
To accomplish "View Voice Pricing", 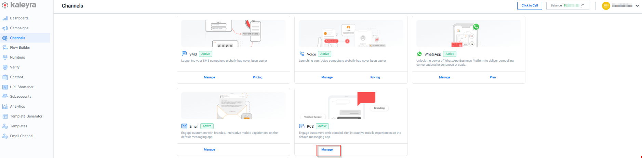I will [x=375, y=77].
